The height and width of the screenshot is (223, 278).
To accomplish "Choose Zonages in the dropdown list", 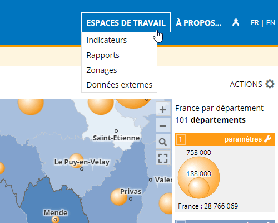I will point(102,70).
